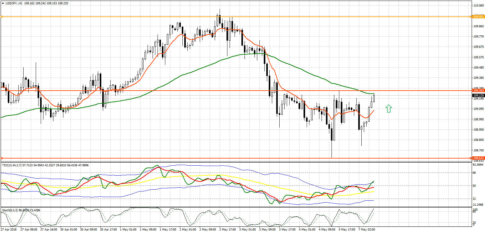Click the 109.095 value on the price scale
This screenshot has height=233, width=485.
[478, 109]
